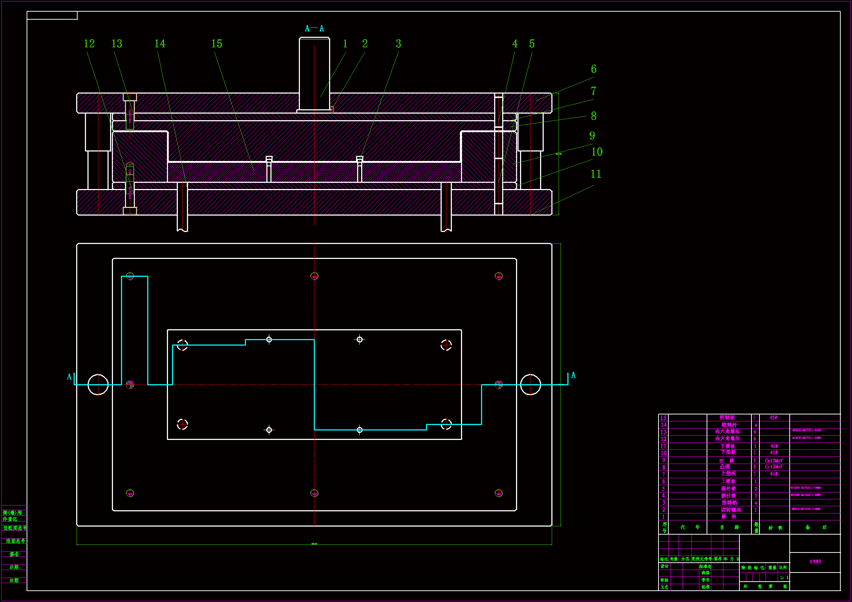Select the 防转螺丝 entry in the parts table
852x602 pixels.
click(730, 509)
